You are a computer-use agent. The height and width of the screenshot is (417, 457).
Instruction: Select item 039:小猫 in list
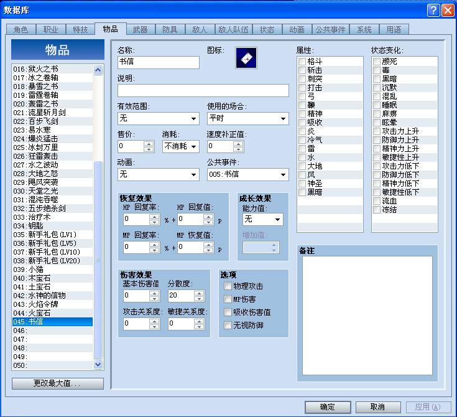pos(52,269)
